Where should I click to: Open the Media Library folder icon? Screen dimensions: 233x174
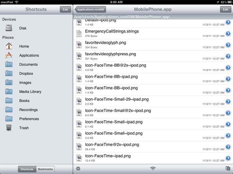[9, 91]
